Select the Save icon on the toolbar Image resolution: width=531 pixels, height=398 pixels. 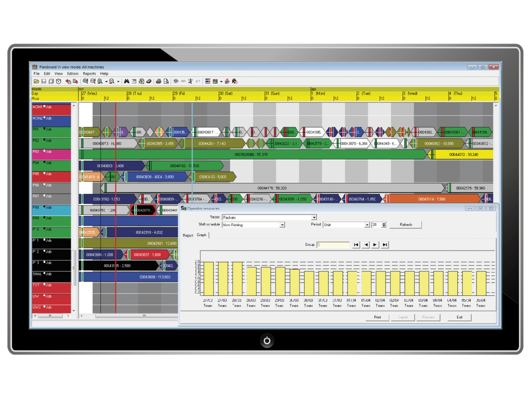coord(43,81)
